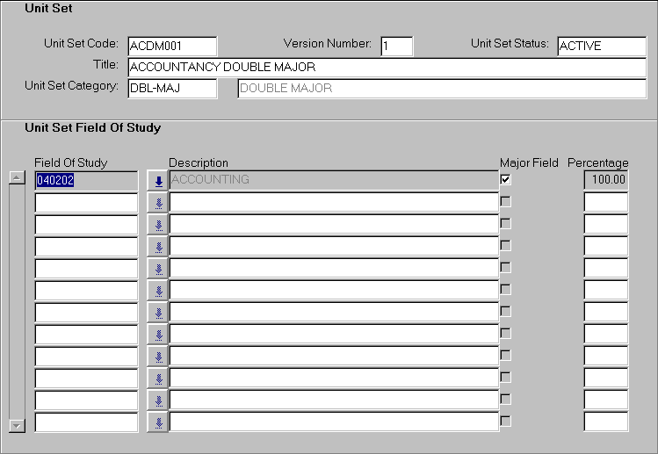Uncheck the Major Field checkbox for ACCOUNTING

pyautogui.click(x=505, y=179)
